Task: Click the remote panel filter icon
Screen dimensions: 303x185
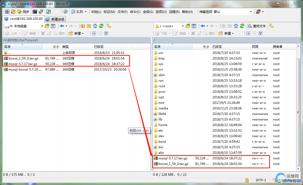Action: [x=194, y=26]
